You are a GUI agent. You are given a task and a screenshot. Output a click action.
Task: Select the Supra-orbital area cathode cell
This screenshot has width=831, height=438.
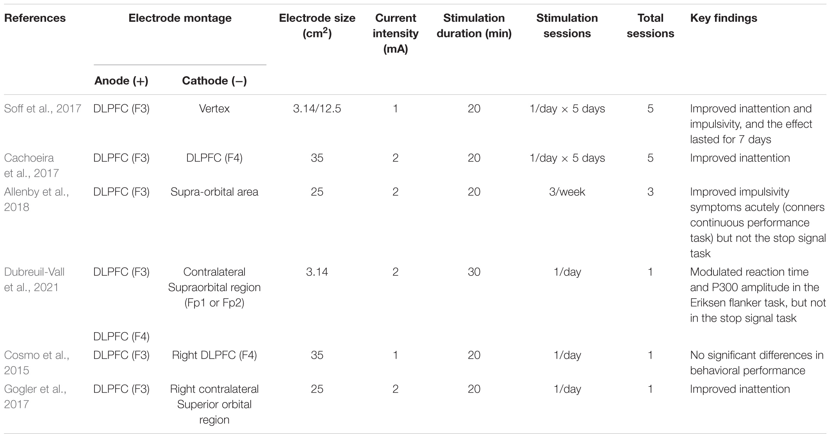tap(214, 192)
